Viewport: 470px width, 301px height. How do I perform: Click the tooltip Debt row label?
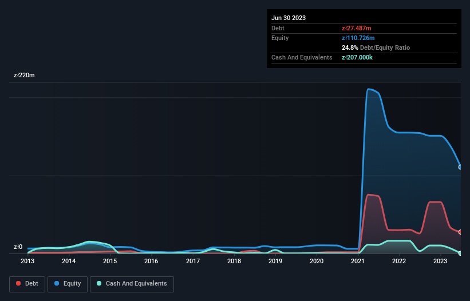278,28
